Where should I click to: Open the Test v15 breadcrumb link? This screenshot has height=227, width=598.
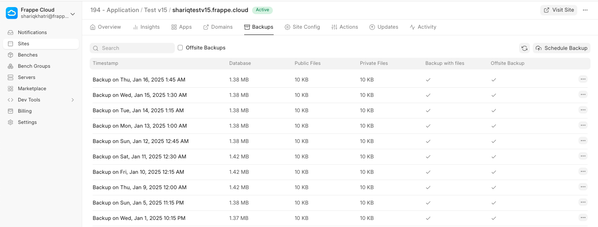pyautogui.click(x=155, y=10)
